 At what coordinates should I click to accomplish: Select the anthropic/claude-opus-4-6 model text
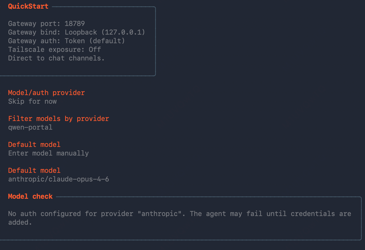tap(59, 179)
